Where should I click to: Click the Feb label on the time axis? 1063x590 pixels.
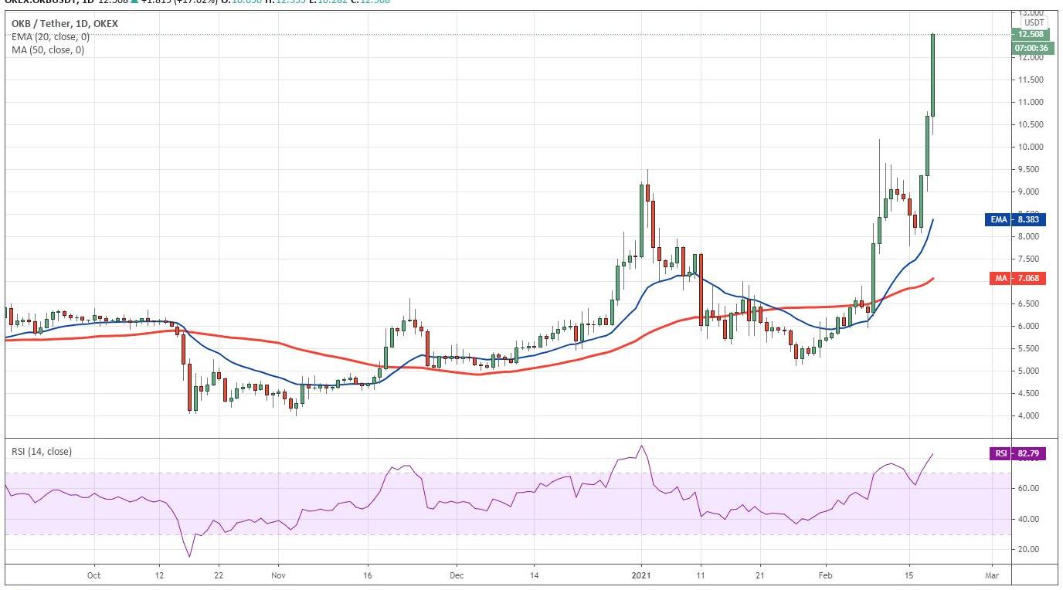click(825, 575)
